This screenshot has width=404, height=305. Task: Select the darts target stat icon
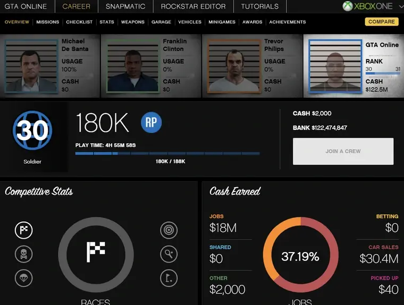(169, 230)
